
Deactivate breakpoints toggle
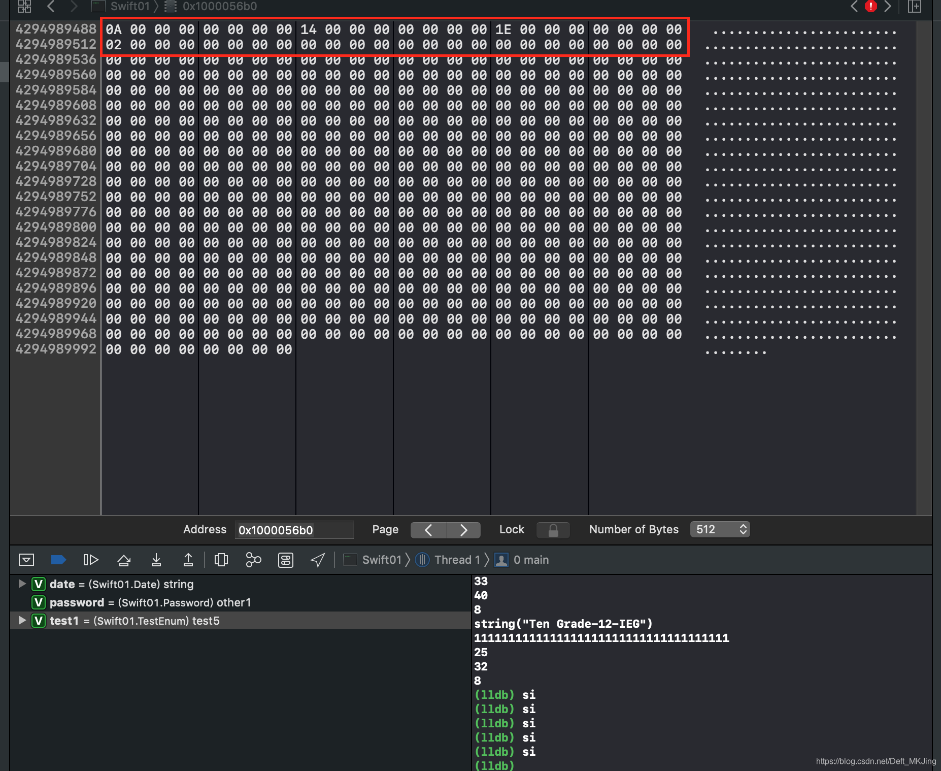point(58,560)
